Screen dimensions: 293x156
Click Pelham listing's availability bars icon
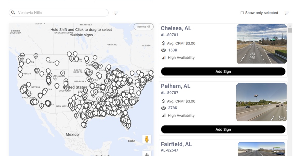click(x=164, y=115)
